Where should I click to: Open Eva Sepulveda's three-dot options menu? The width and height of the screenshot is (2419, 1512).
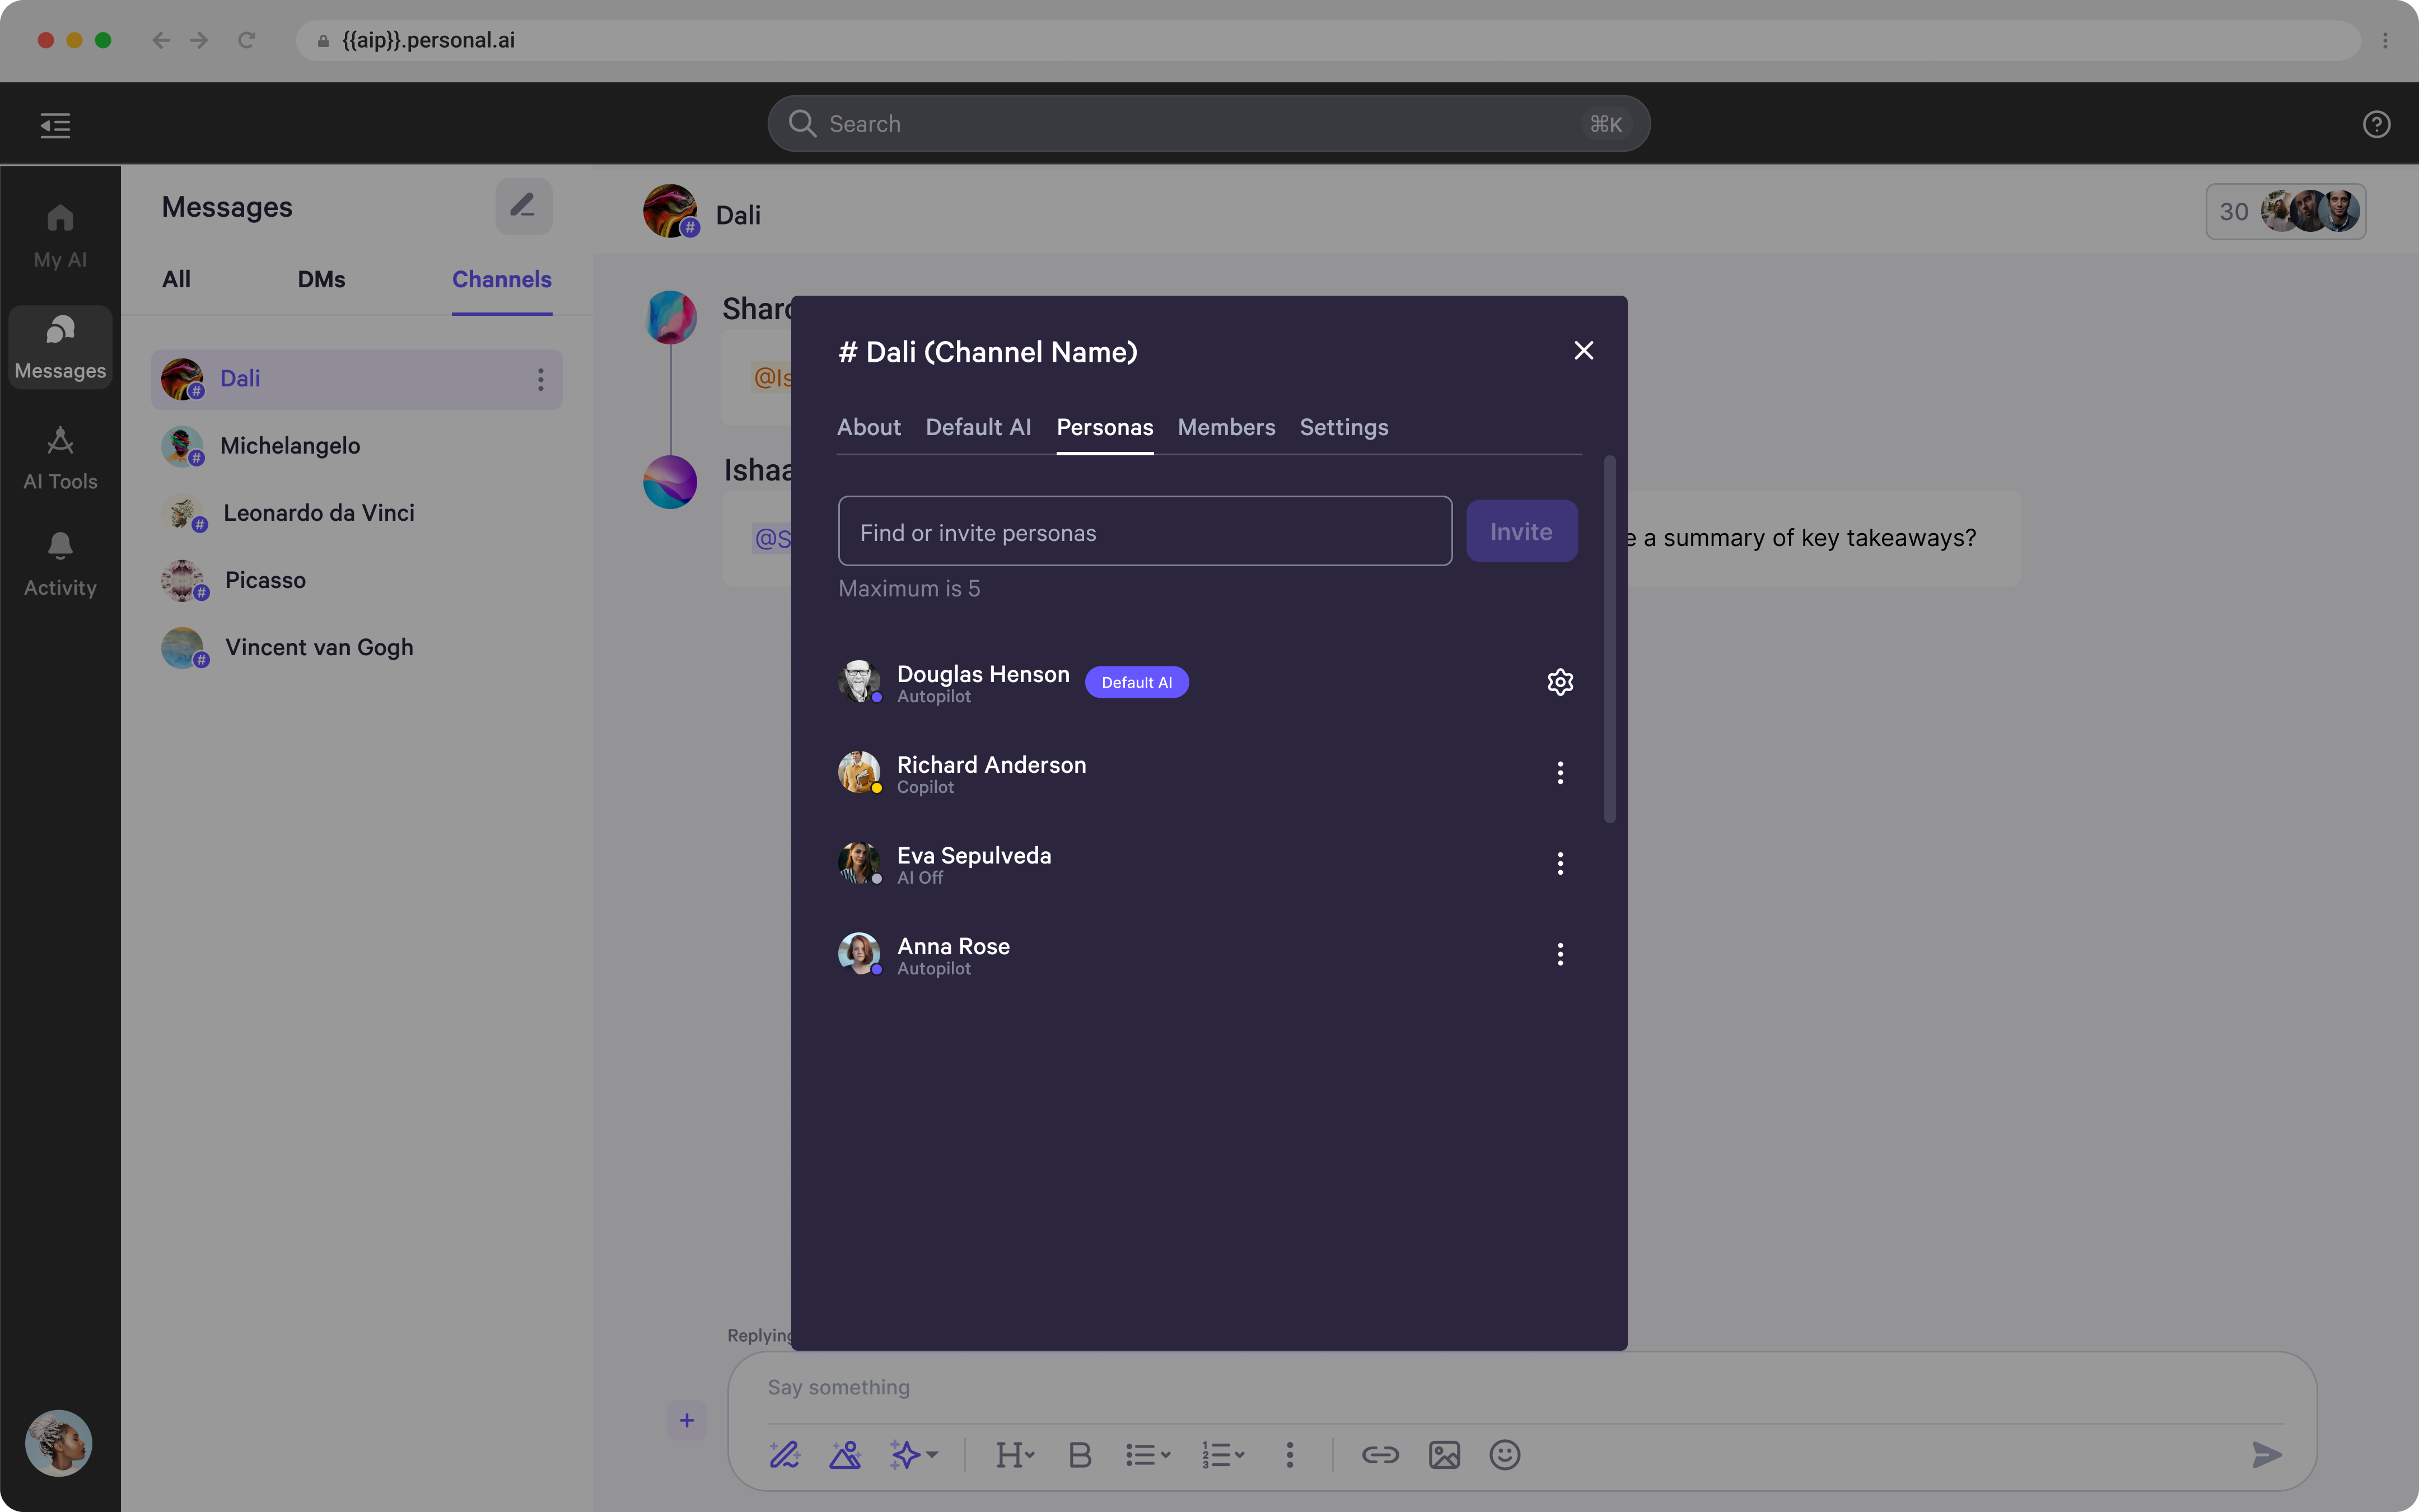point(1559,863)
